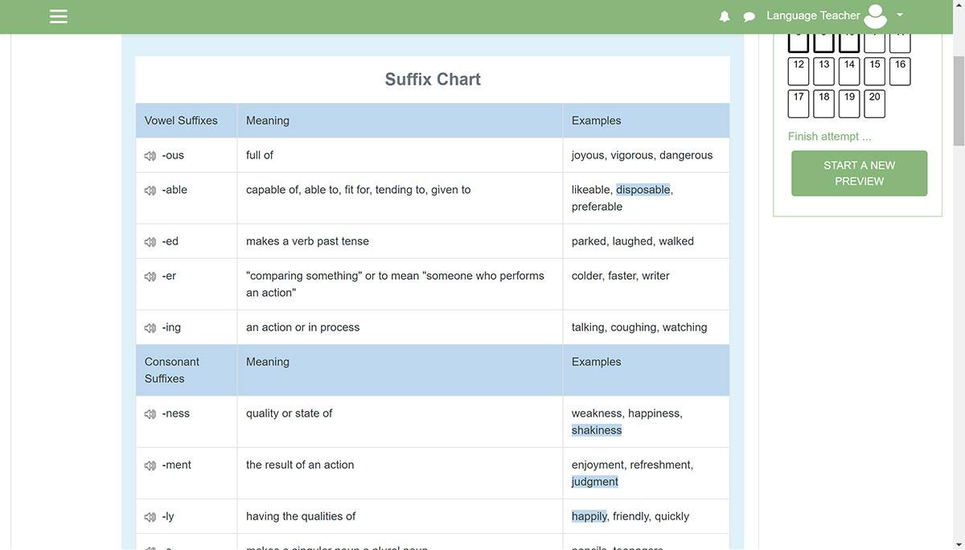Viewport: 965px width, 550px height.
Task: Jump to quiz question 15
Action: (875, 72)
